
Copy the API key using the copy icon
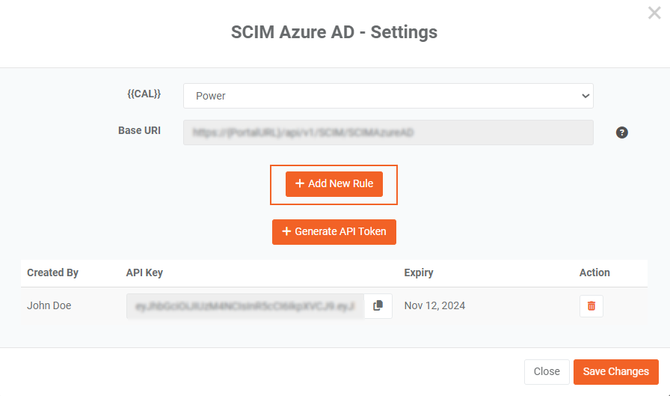pos(378,305)
